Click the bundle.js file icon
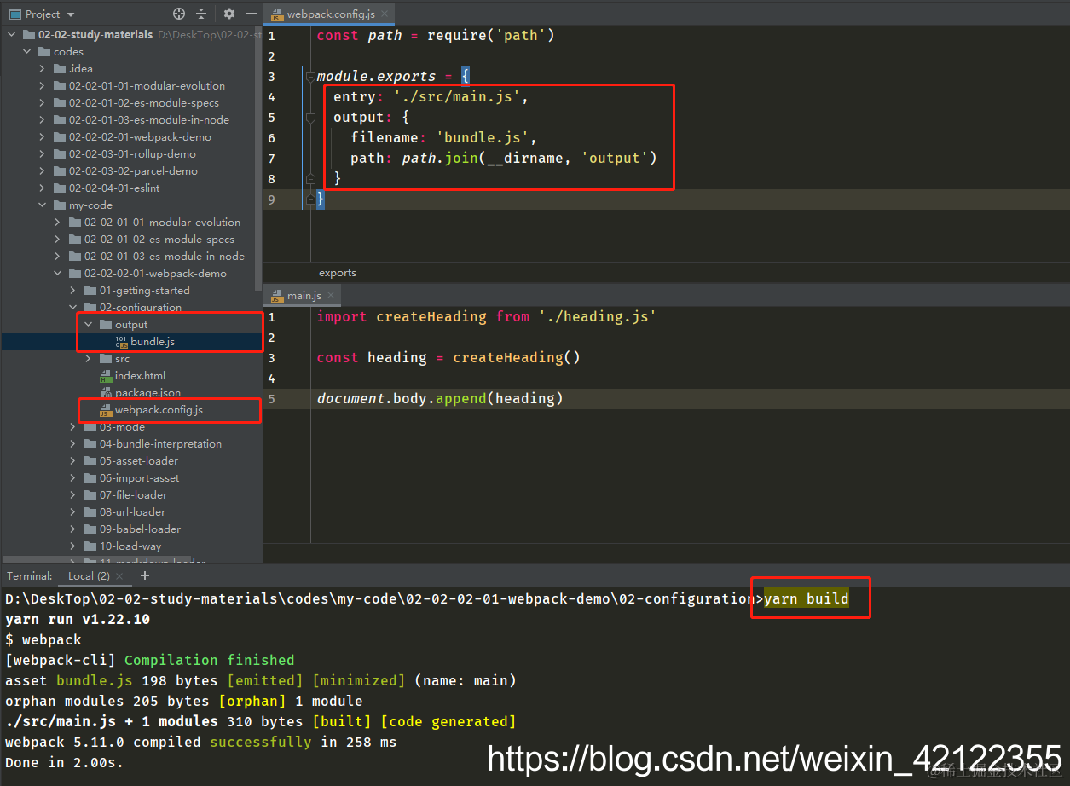 (x=121, y=342)
